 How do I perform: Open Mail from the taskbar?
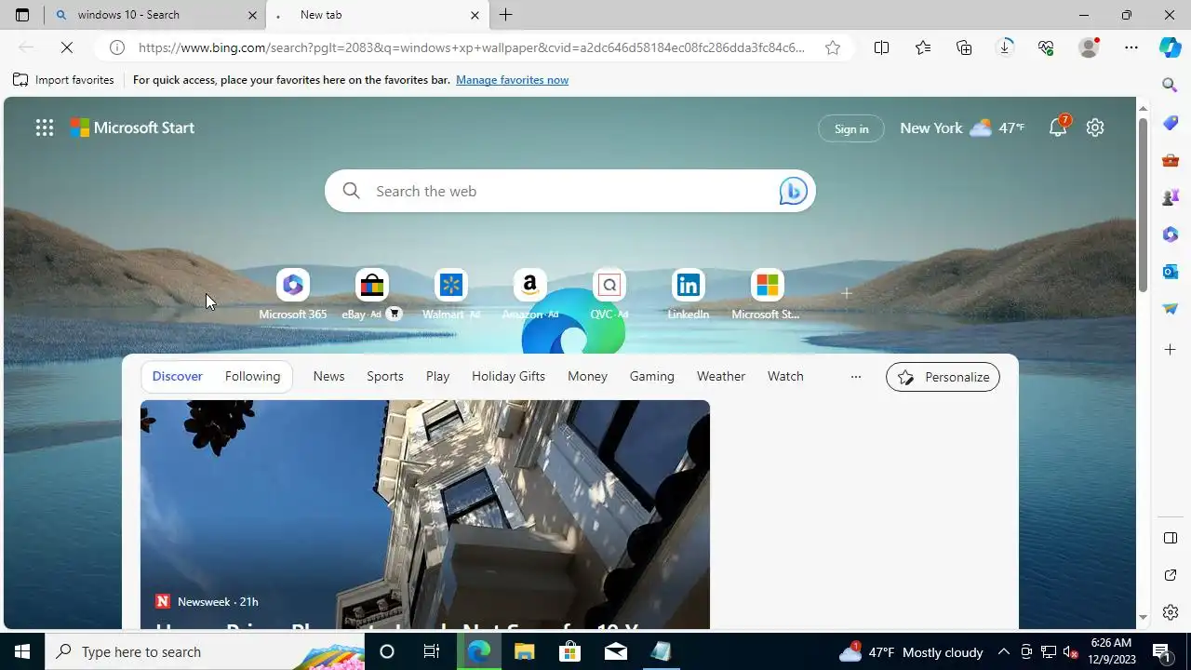coord(615,651)
